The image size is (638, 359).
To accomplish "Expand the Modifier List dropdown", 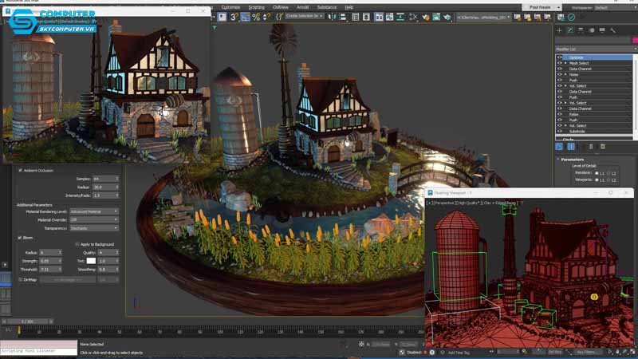I will pos(596,49).
